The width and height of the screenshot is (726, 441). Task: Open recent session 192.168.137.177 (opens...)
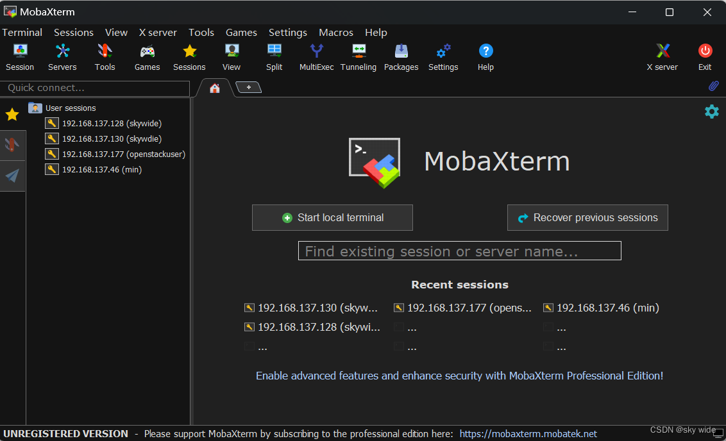click(x=462, y=308)
